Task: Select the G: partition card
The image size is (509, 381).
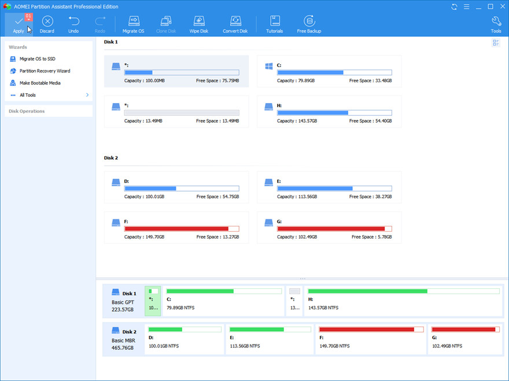Action: [329, 228]
